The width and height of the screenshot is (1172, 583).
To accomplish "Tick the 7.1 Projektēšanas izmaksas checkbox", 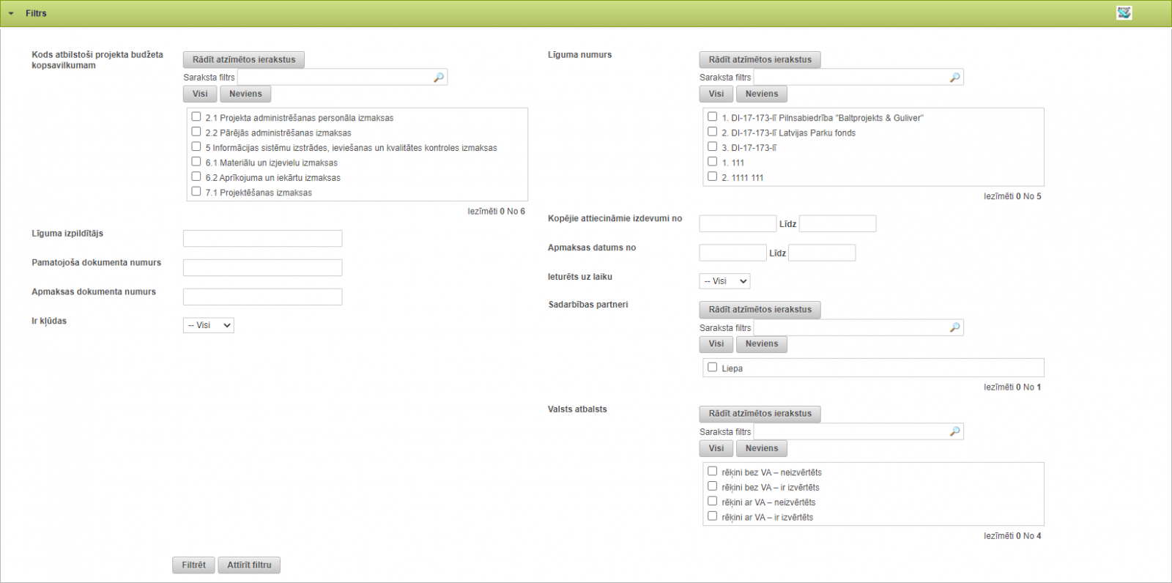I will [196, 191].
